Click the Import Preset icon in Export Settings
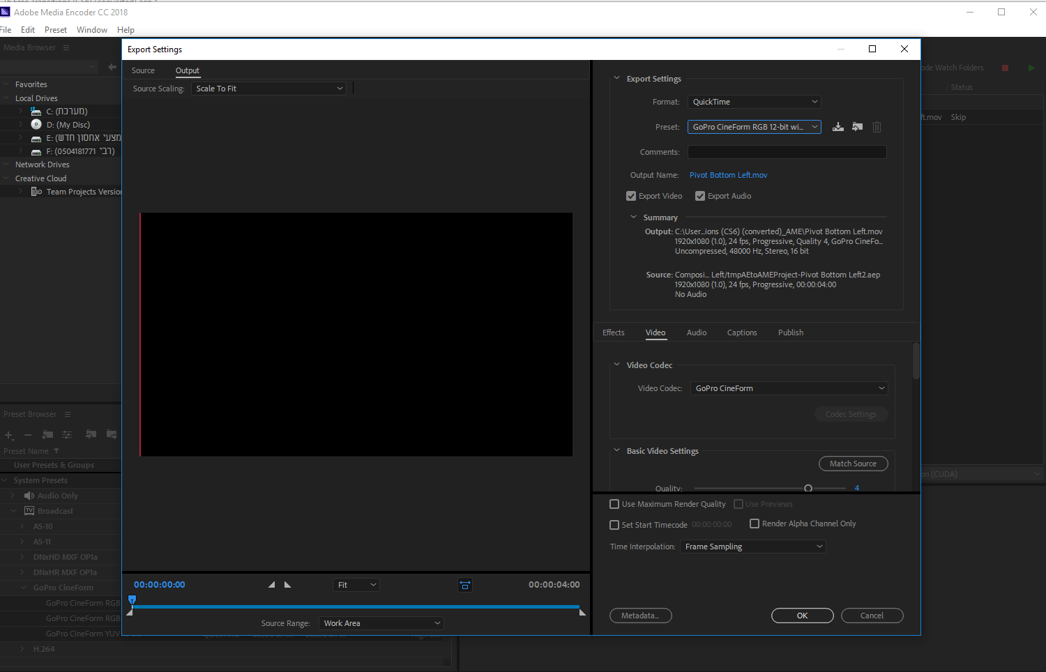 pos(858,127)
